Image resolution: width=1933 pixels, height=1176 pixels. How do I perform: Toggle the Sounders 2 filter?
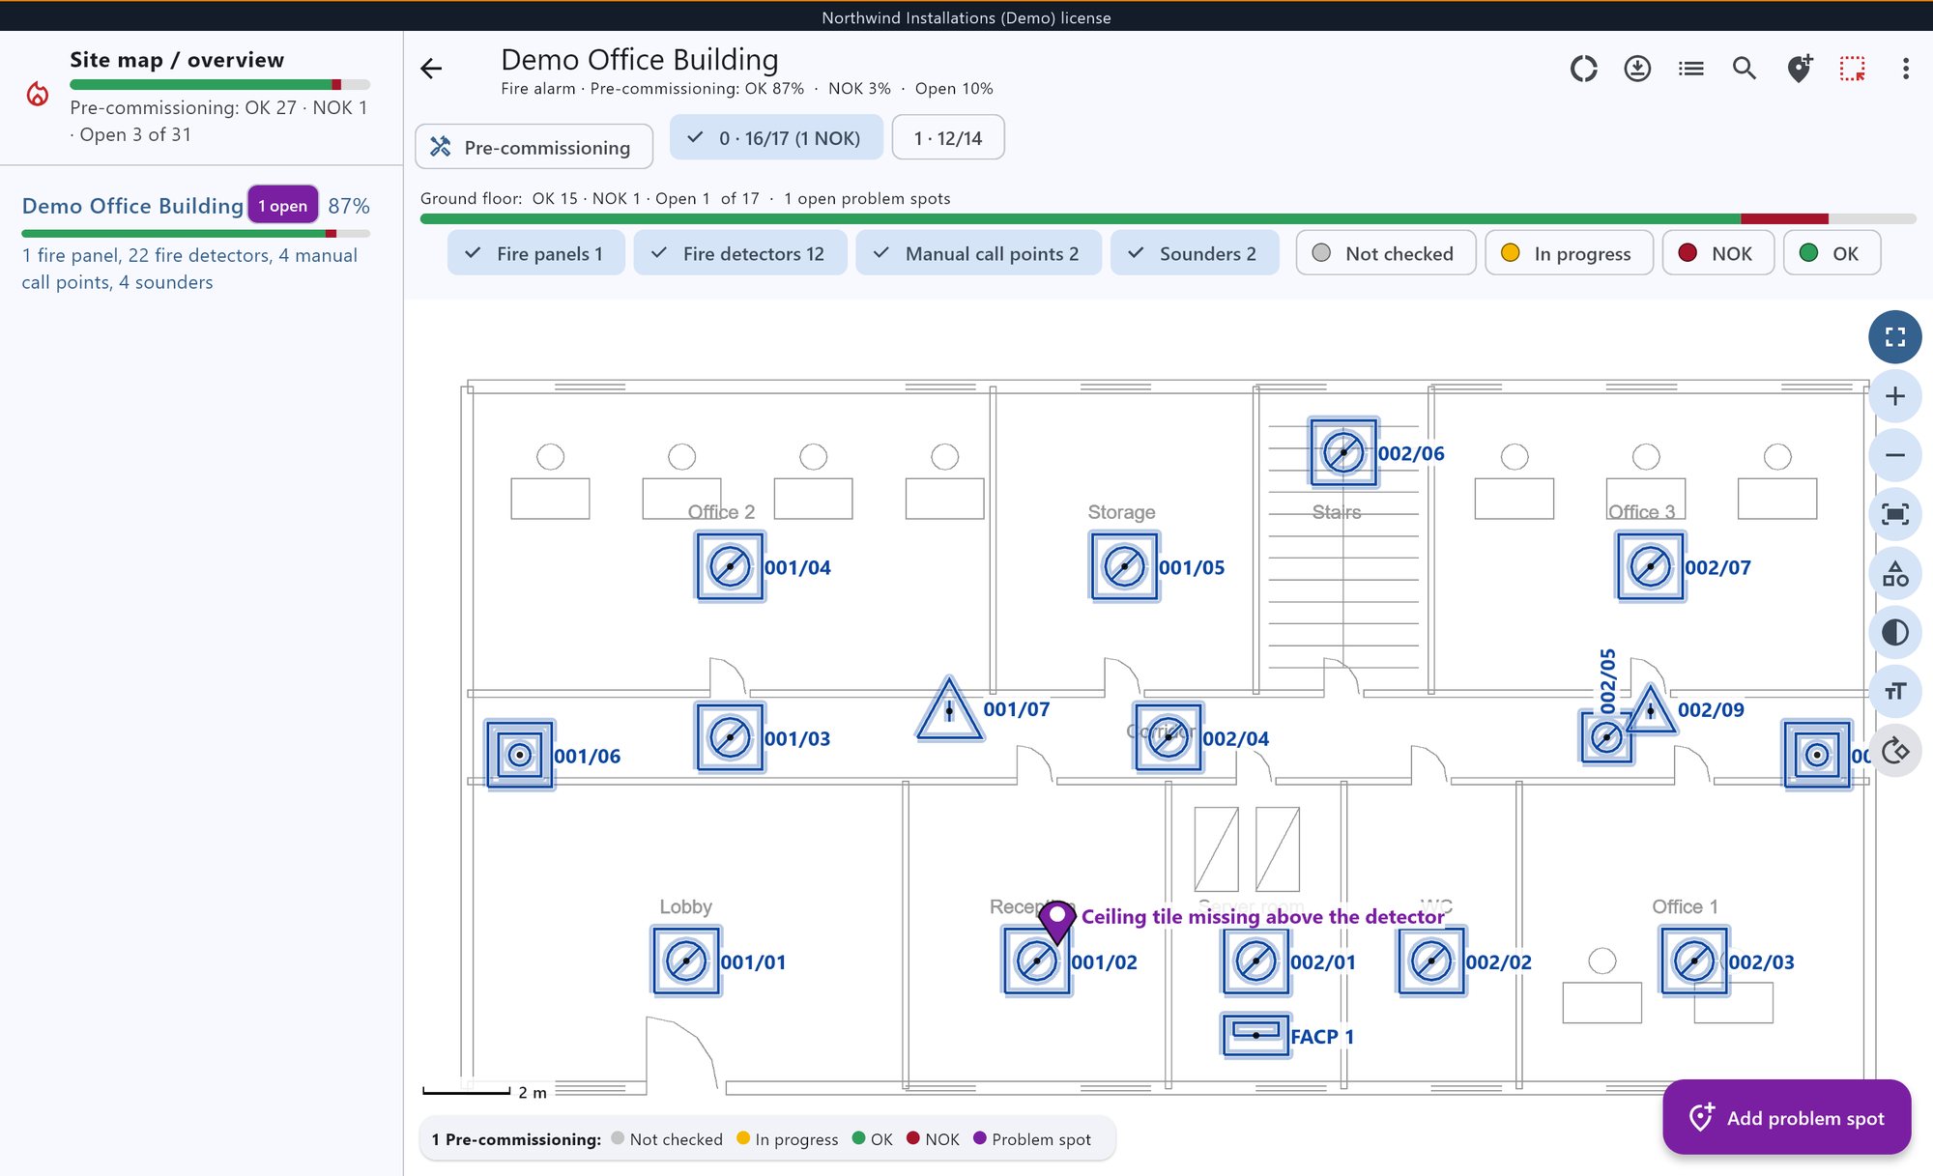pos(1195,253)
